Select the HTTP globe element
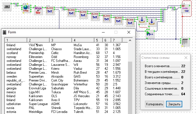Viewport: 196px width, 114px height. 26,8
